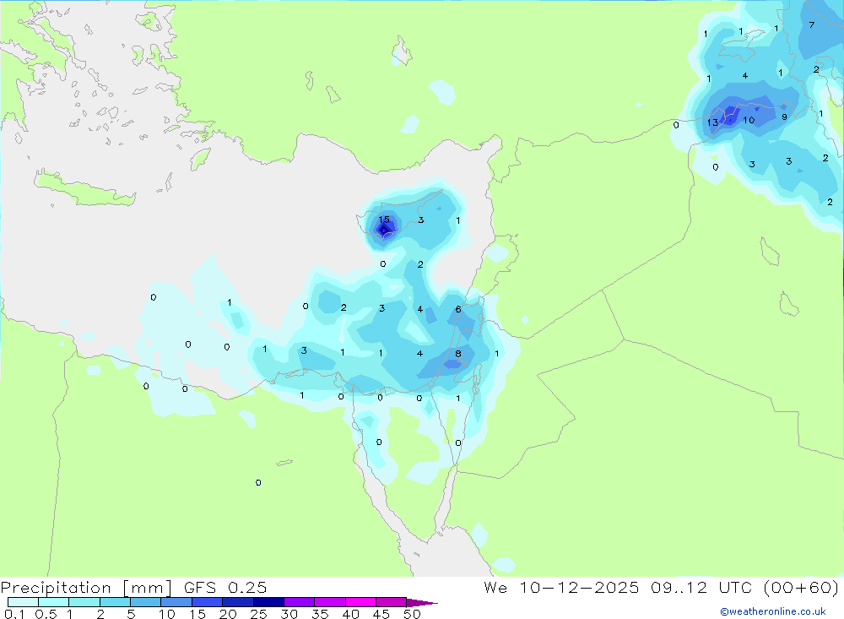Image resolution: width=844 pixels, height=619 pixels.
Task: Select the 30–35 mm purple legend swatch
Action: (300, 602)
